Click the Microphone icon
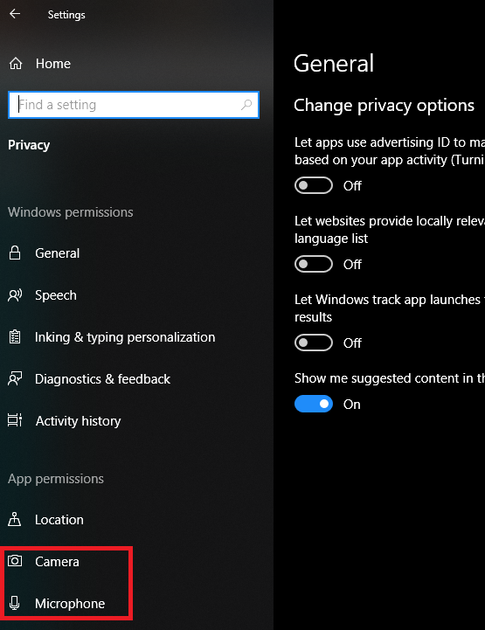The image size is (485, 630). click(15, 603)
